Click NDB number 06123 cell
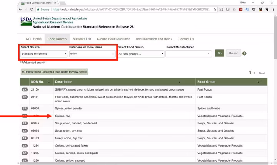Viewport: 277px width, 165px height. click(x=35, y=138)
